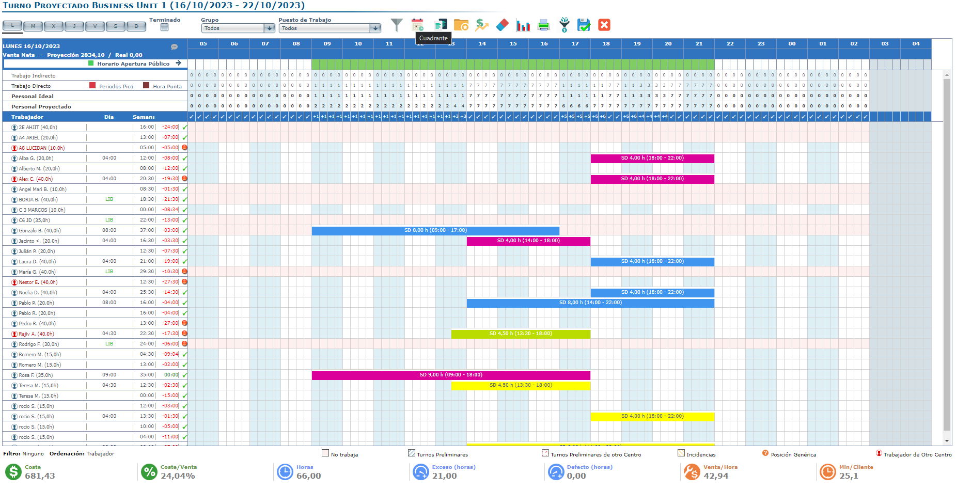Click the dollar sign arrow cost icon
This screenshot has height=490, width=956.
(481, 25)
